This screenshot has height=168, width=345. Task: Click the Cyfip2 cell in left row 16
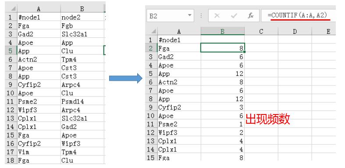click(39, 143)
